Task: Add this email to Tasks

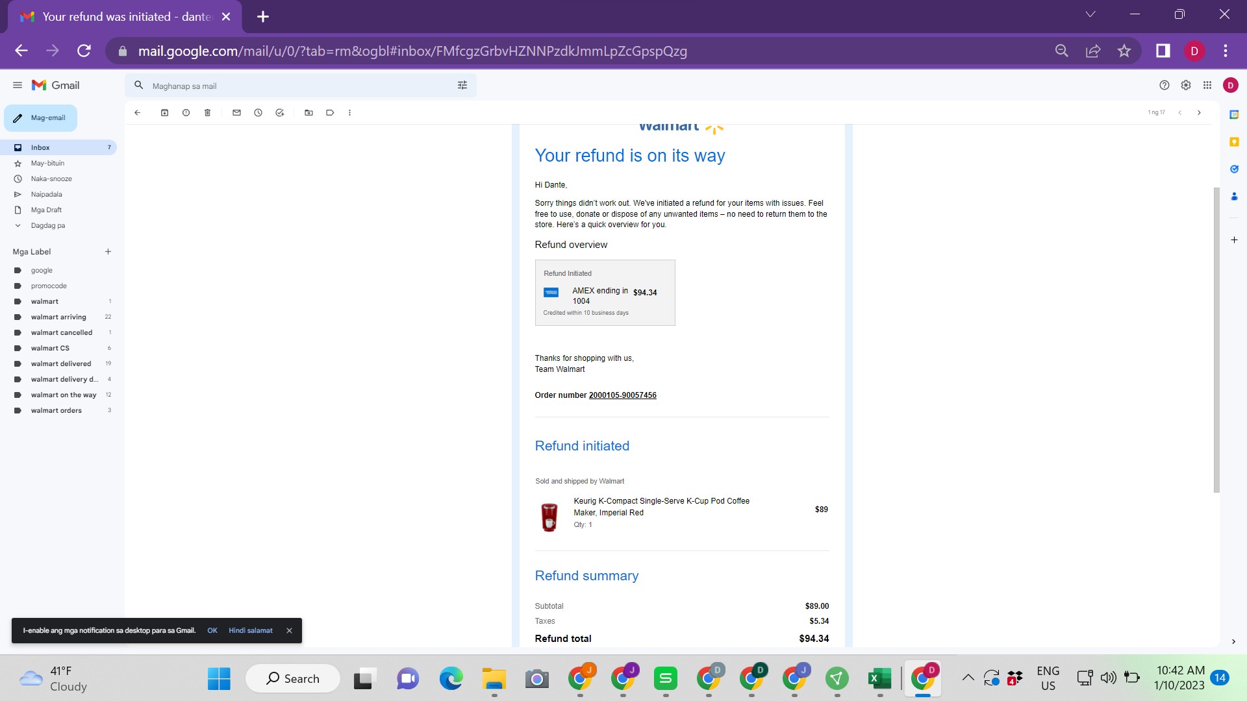Action: click(280, 113)
